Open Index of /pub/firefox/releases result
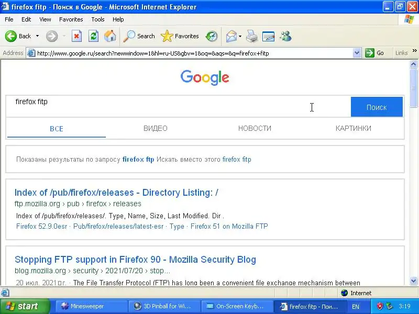Image resolution: width=419 pixels, height=314 pixels. click(x=116, y=193)
